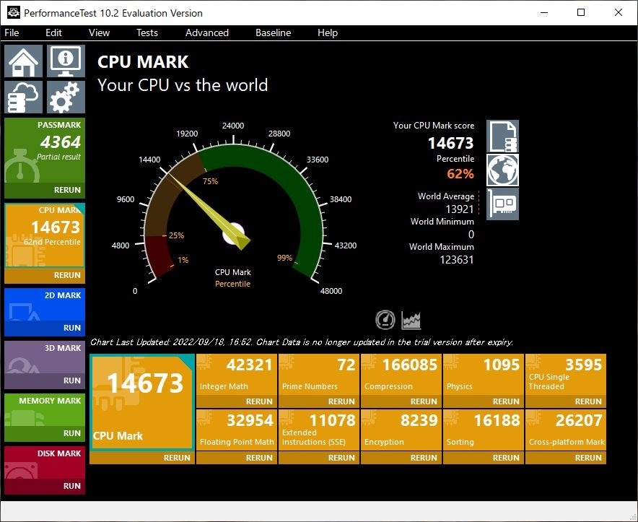Switch to the gauge chart view icon
Image resolution: width=638 pixels, height=522 pixels.
point(385,320)
